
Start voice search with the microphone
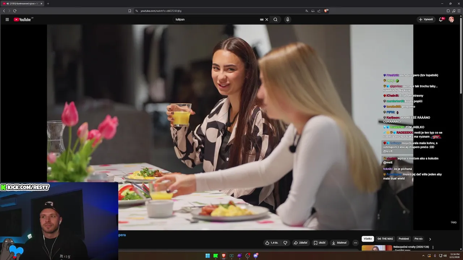coord(288,19)
